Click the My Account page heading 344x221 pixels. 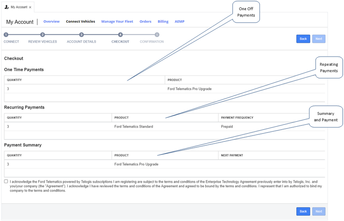pyautogui.click(x=20, y=22)
